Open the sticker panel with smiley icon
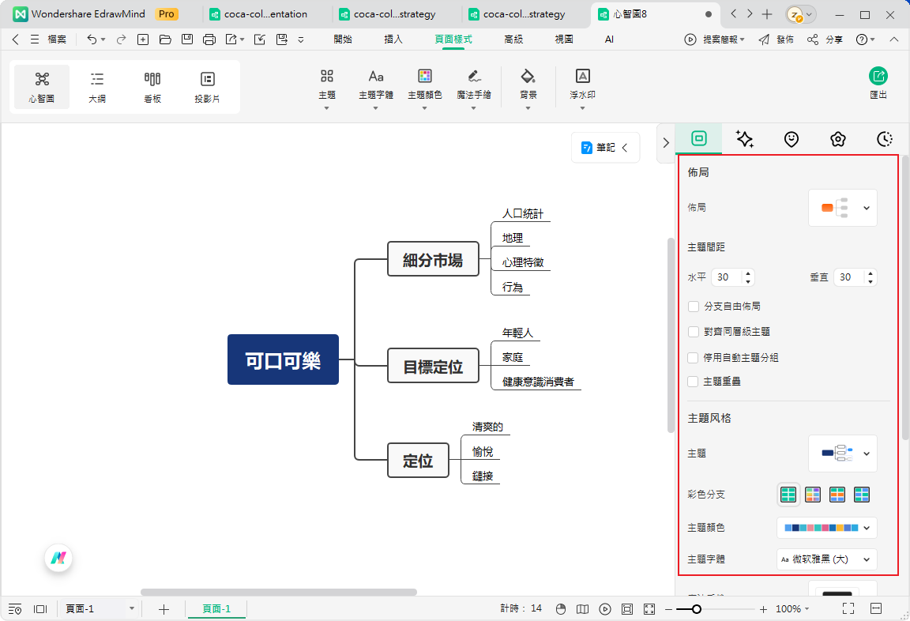 pos(792,139)
